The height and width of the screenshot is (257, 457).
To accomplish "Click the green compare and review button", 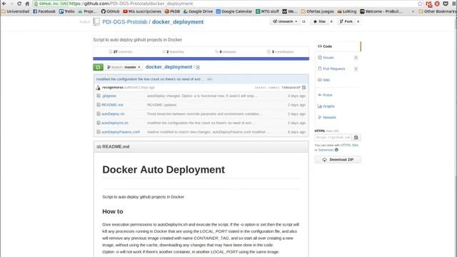I will point(99,67).
